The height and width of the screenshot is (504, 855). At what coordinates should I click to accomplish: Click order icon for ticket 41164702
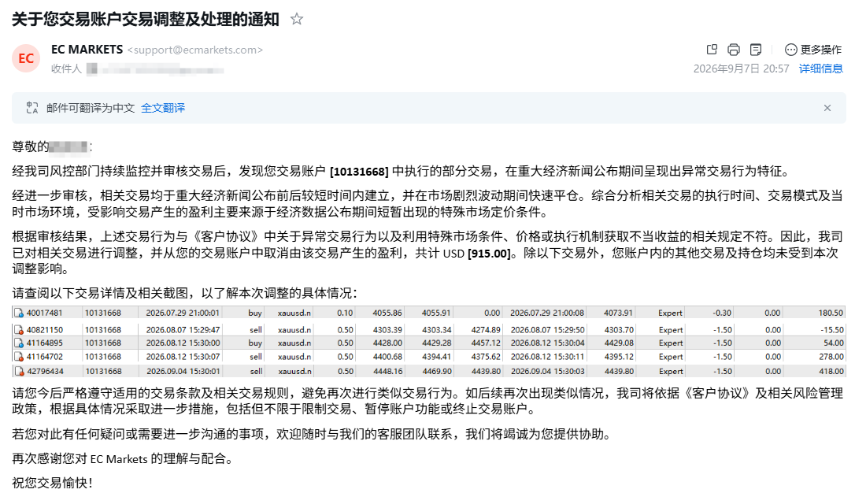[x=19, y=357]
